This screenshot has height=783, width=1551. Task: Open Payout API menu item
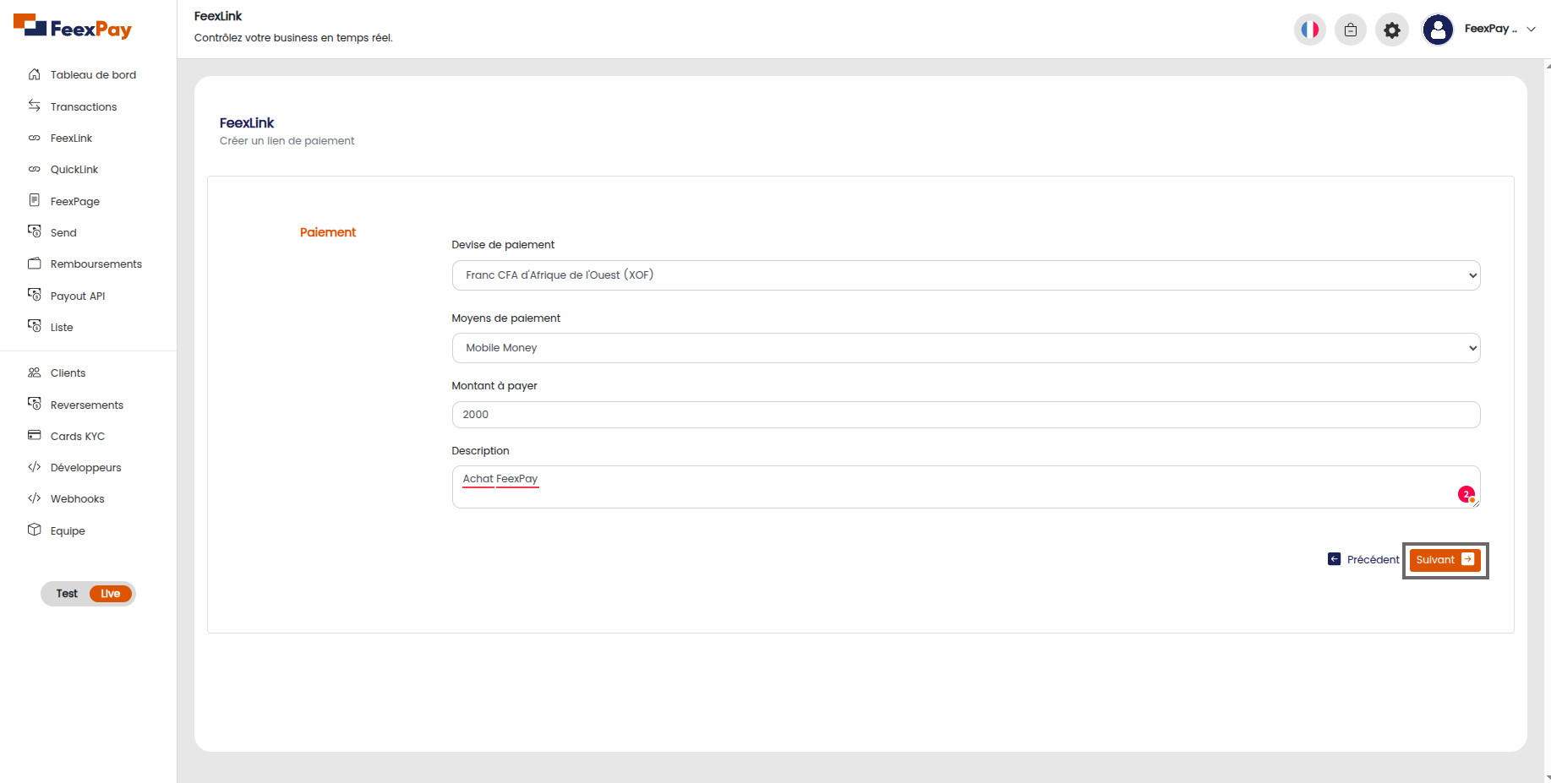[78, 296]
